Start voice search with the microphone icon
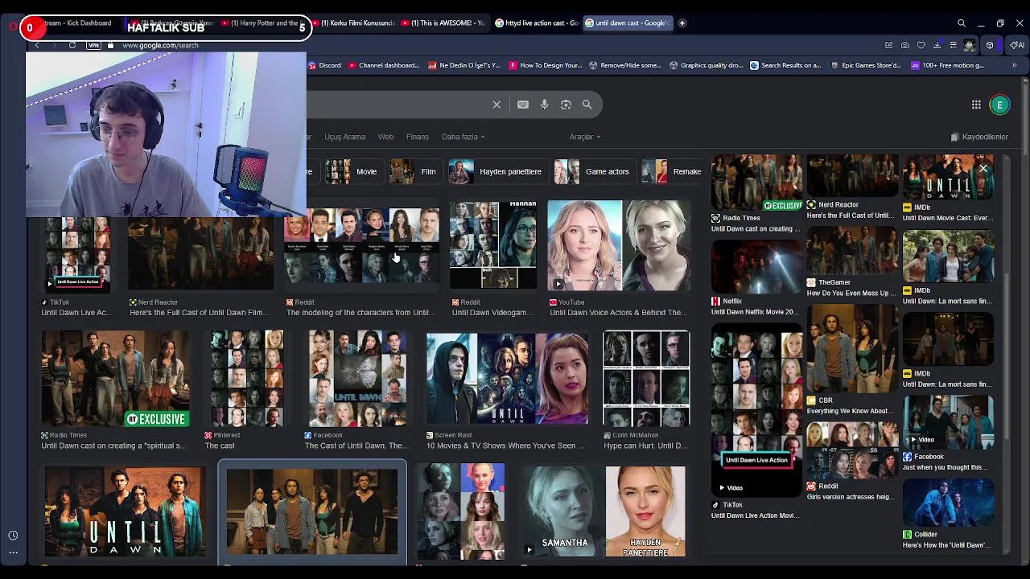The height and width of the screenshot is (579, 1030). tap(545, 105)
